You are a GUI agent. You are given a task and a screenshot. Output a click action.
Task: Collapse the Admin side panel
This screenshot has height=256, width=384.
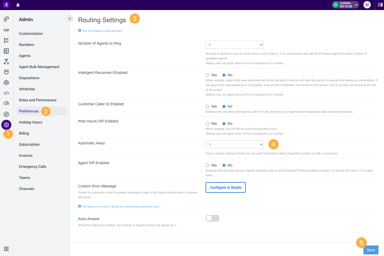coord(70,19)
